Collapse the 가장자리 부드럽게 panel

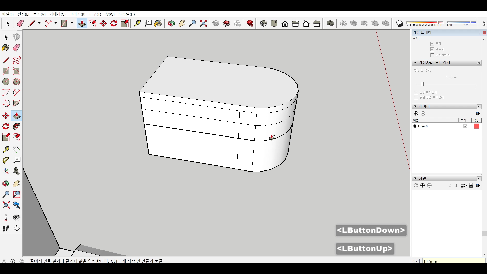pyautogui.click(x=415, y=63)
